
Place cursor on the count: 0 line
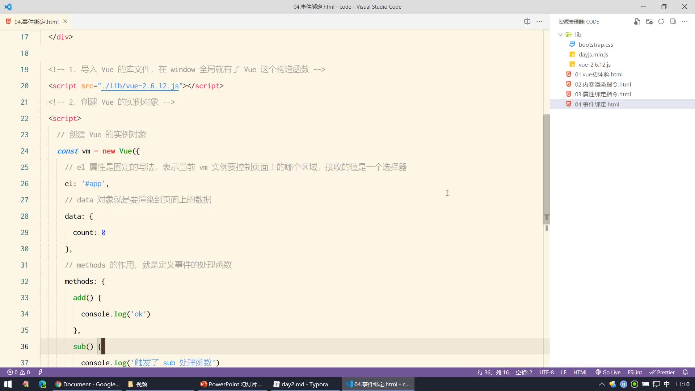(89, 232)
